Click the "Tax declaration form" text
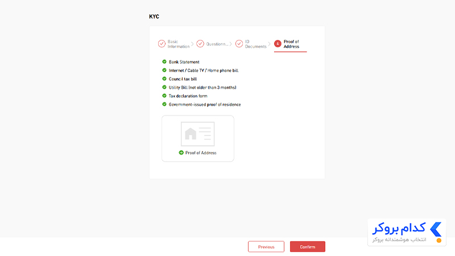 pyautogui.click(x=188, y=96)
